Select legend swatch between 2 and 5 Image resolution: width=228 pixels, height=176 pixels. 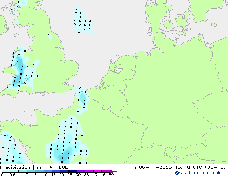(31, 171)
